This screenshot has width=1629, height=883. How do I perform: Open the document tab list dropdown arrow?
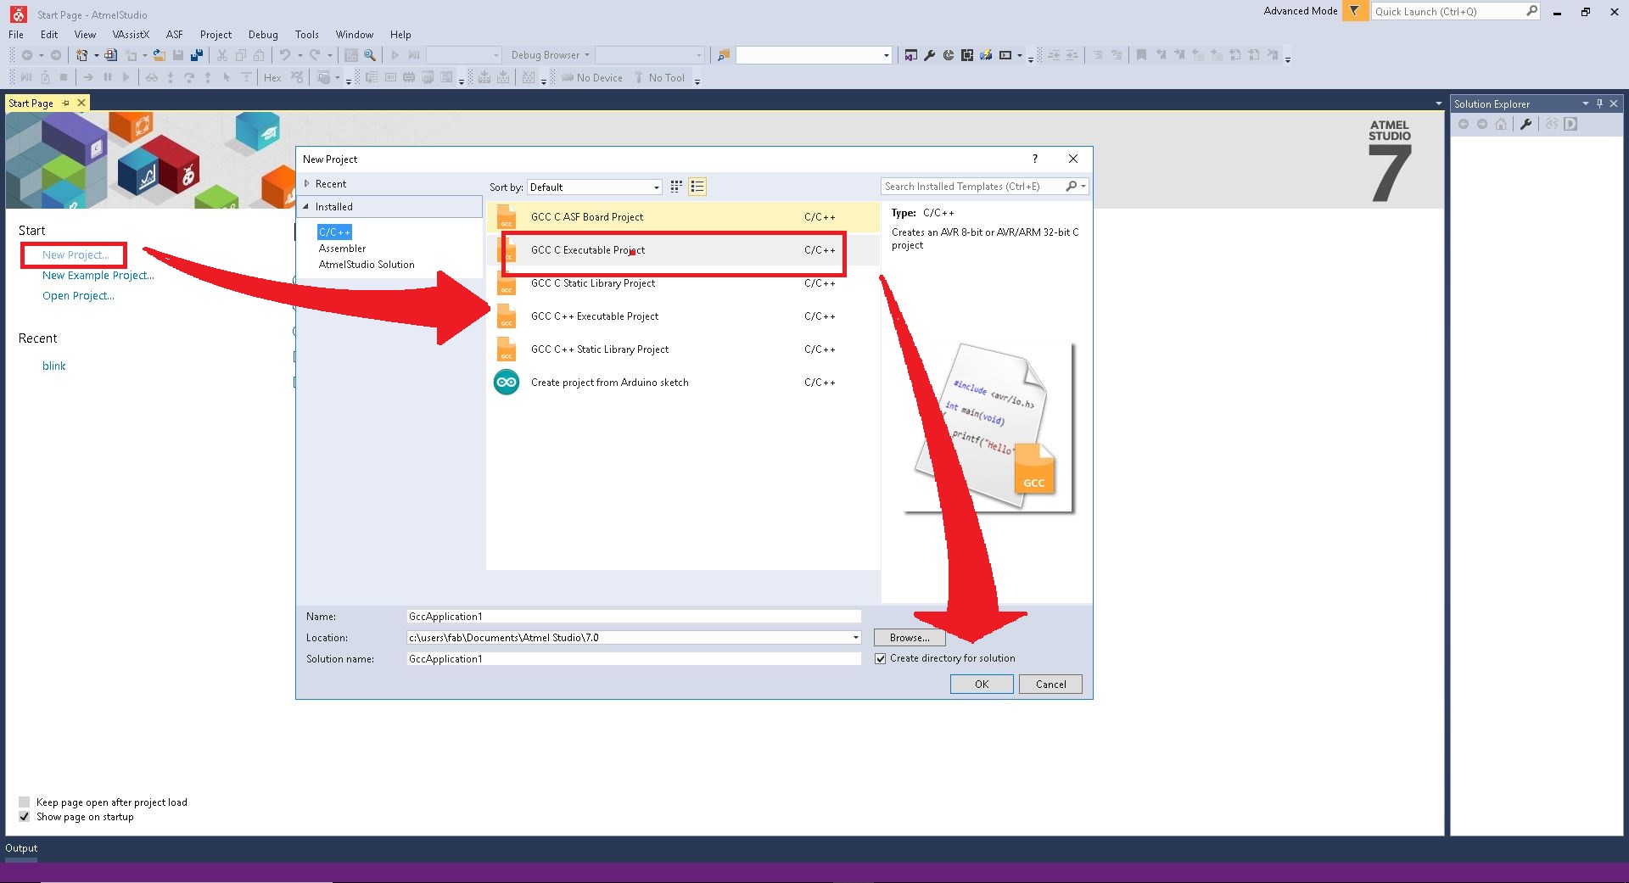pos(1438,103)
